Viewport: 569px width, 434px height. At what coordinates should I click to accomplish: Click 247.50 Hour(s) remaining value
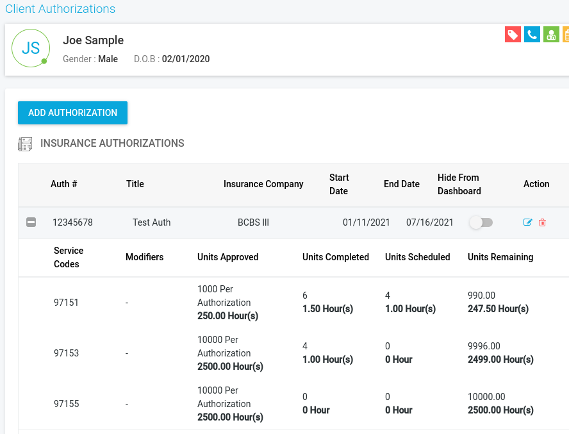(x=499, y=309)
